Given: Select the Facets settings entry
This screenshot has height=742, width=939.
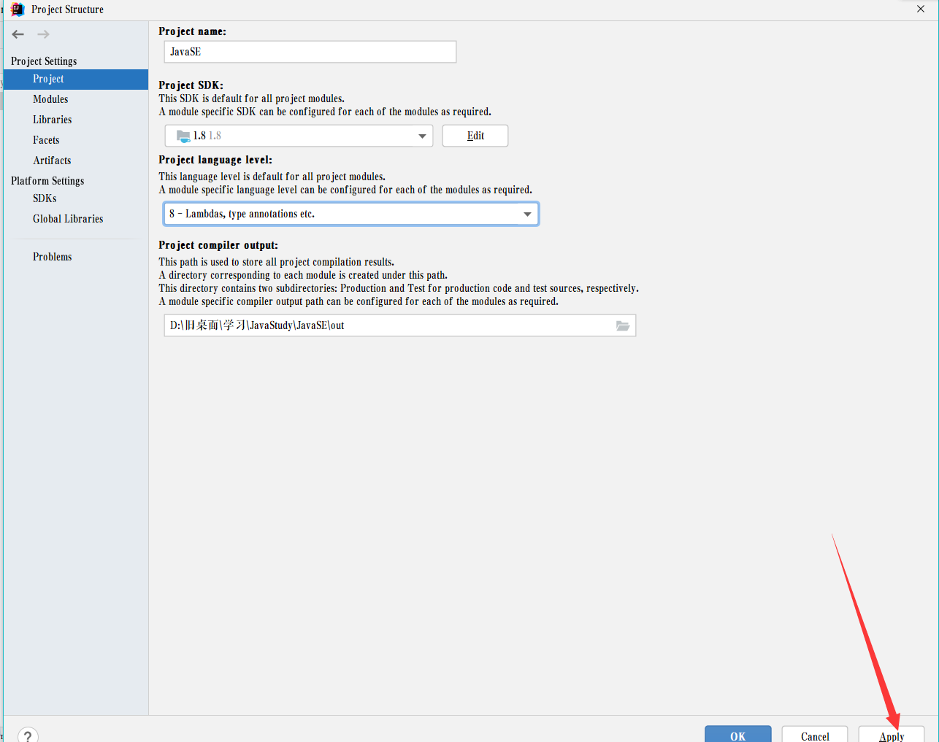Looking at the screenshot, I should [x=46, y=140].
